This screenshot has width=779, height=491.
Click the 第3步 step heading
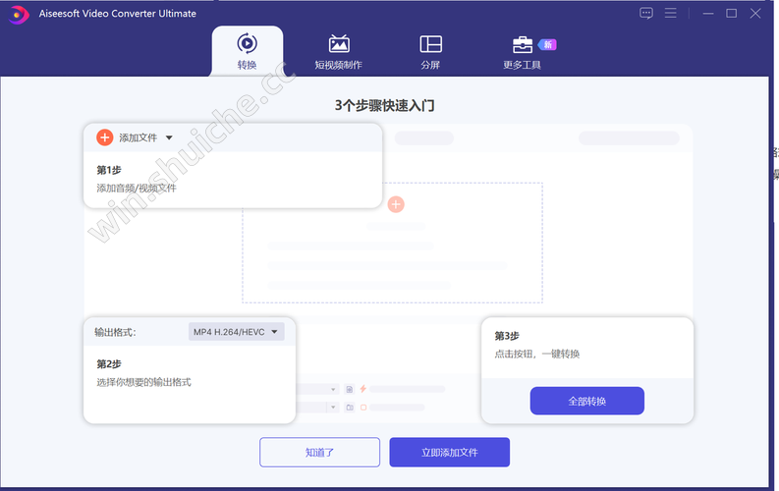click(x=507, y=336)
